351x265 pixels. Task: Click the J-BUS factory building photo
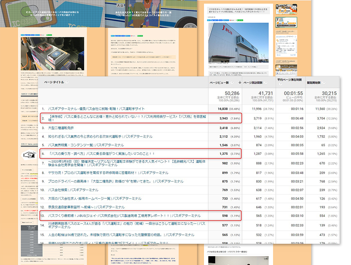click(x=238, y=43)
